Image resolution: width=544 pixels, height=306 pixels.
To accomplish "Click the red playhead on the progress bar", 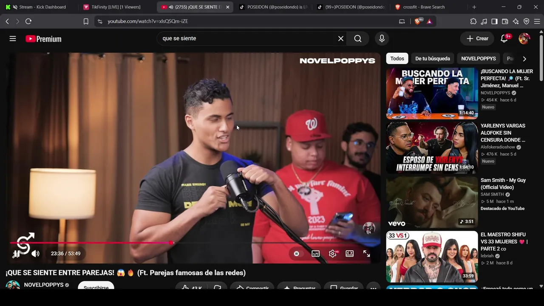I will [x=171, y=243].
